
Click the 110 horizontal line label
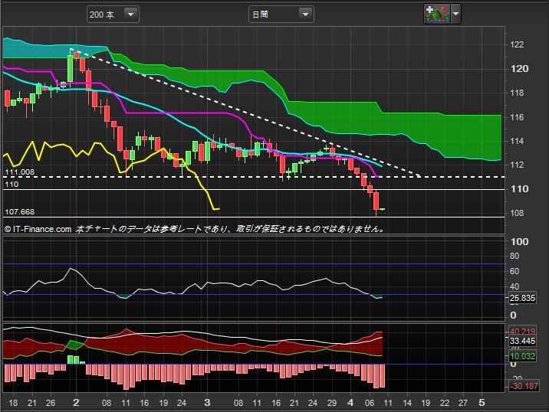12,185
